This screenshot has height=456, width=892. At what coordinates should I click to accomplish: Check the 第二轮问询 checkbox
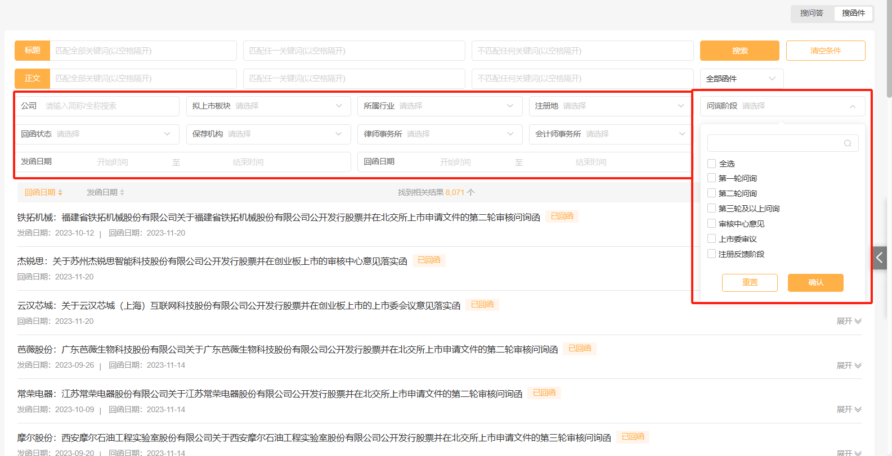[711, 193]
